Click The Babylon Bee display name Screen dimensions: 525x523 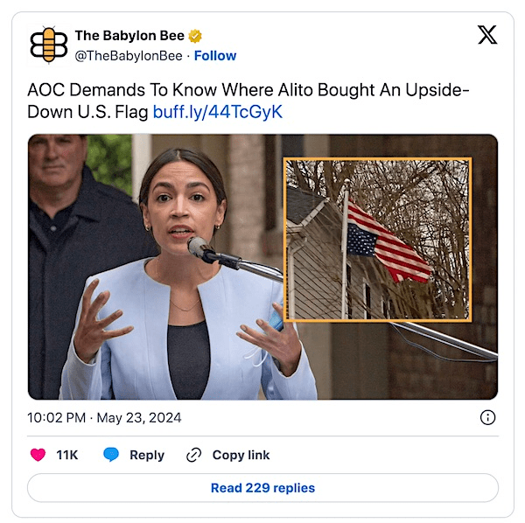pos(129,36)
